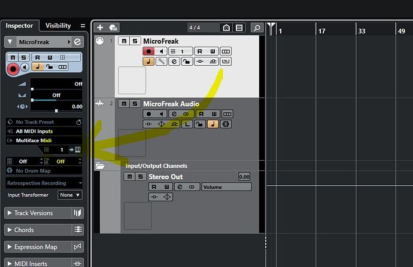Open lanes on the MicroFreak Audio track
Image resolution: width=413 pixels, height=267 pixels.
pyautogui.click(x=227, y=114)
